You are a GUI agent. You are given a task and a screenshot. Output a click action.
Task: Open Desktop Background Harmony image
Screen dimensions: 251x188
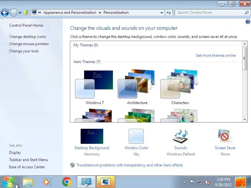pos(92,136)
